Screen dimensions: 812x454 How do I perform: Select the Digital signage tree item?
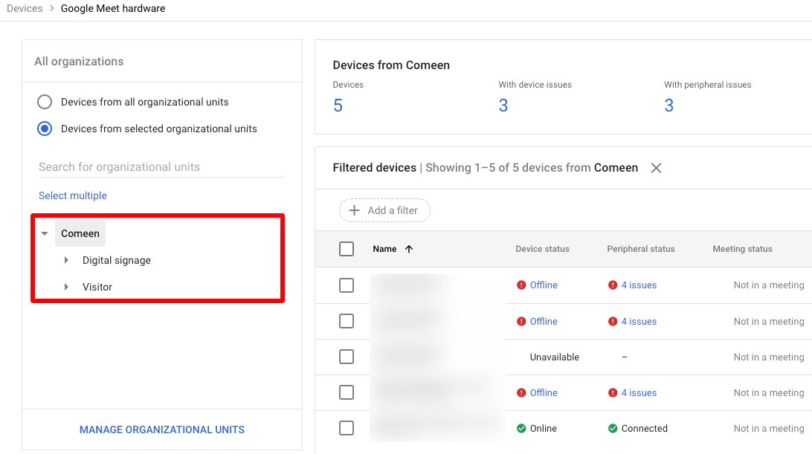point(117,260)
